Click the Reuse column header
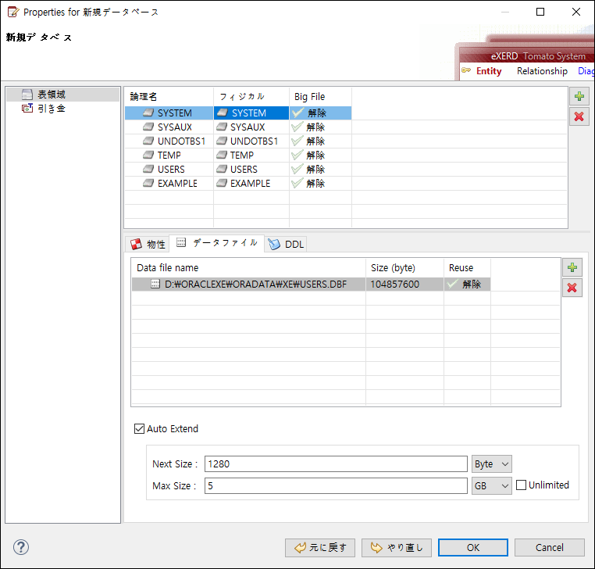Screen dimensions: 595x569 [x=467, y=268]
